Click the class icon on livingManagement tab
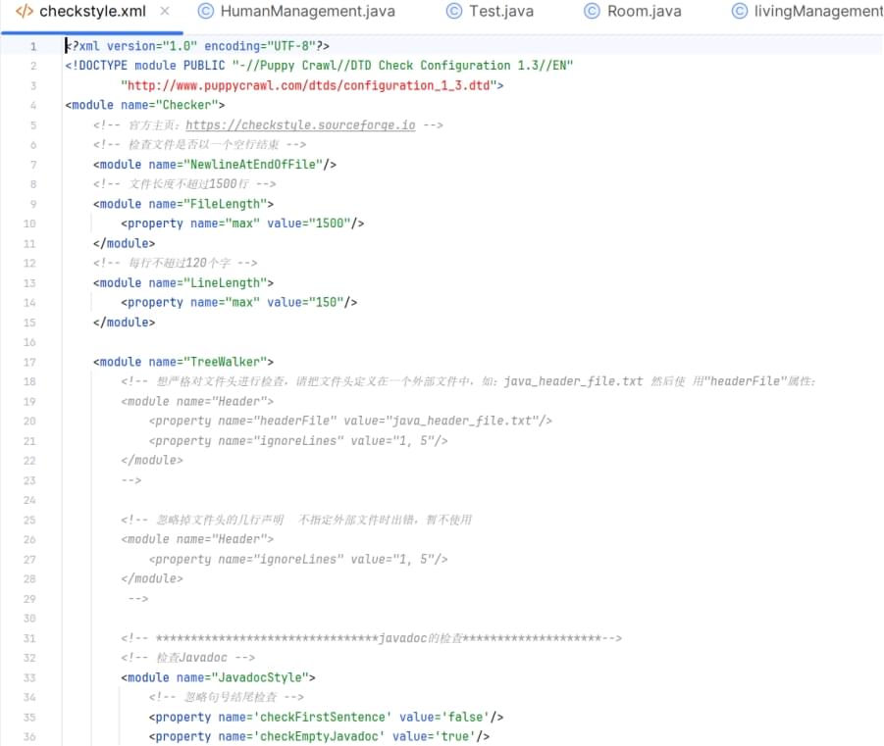This screenshot has height=746, width=884. [x=739, y=12]
